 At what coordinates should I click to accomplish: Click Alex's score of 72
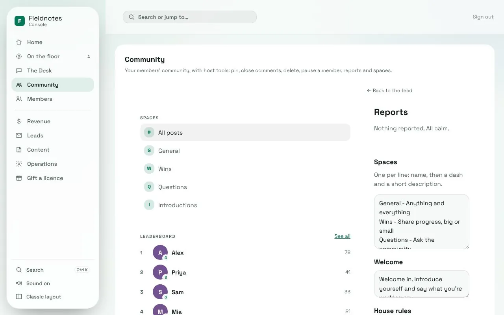pos(347,252)
